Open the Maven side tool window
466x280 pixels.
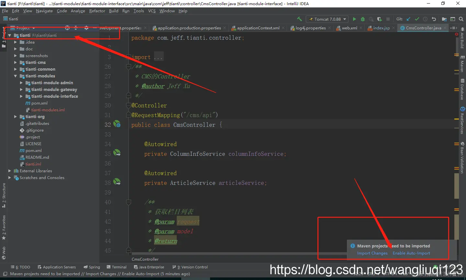[462, 64]
